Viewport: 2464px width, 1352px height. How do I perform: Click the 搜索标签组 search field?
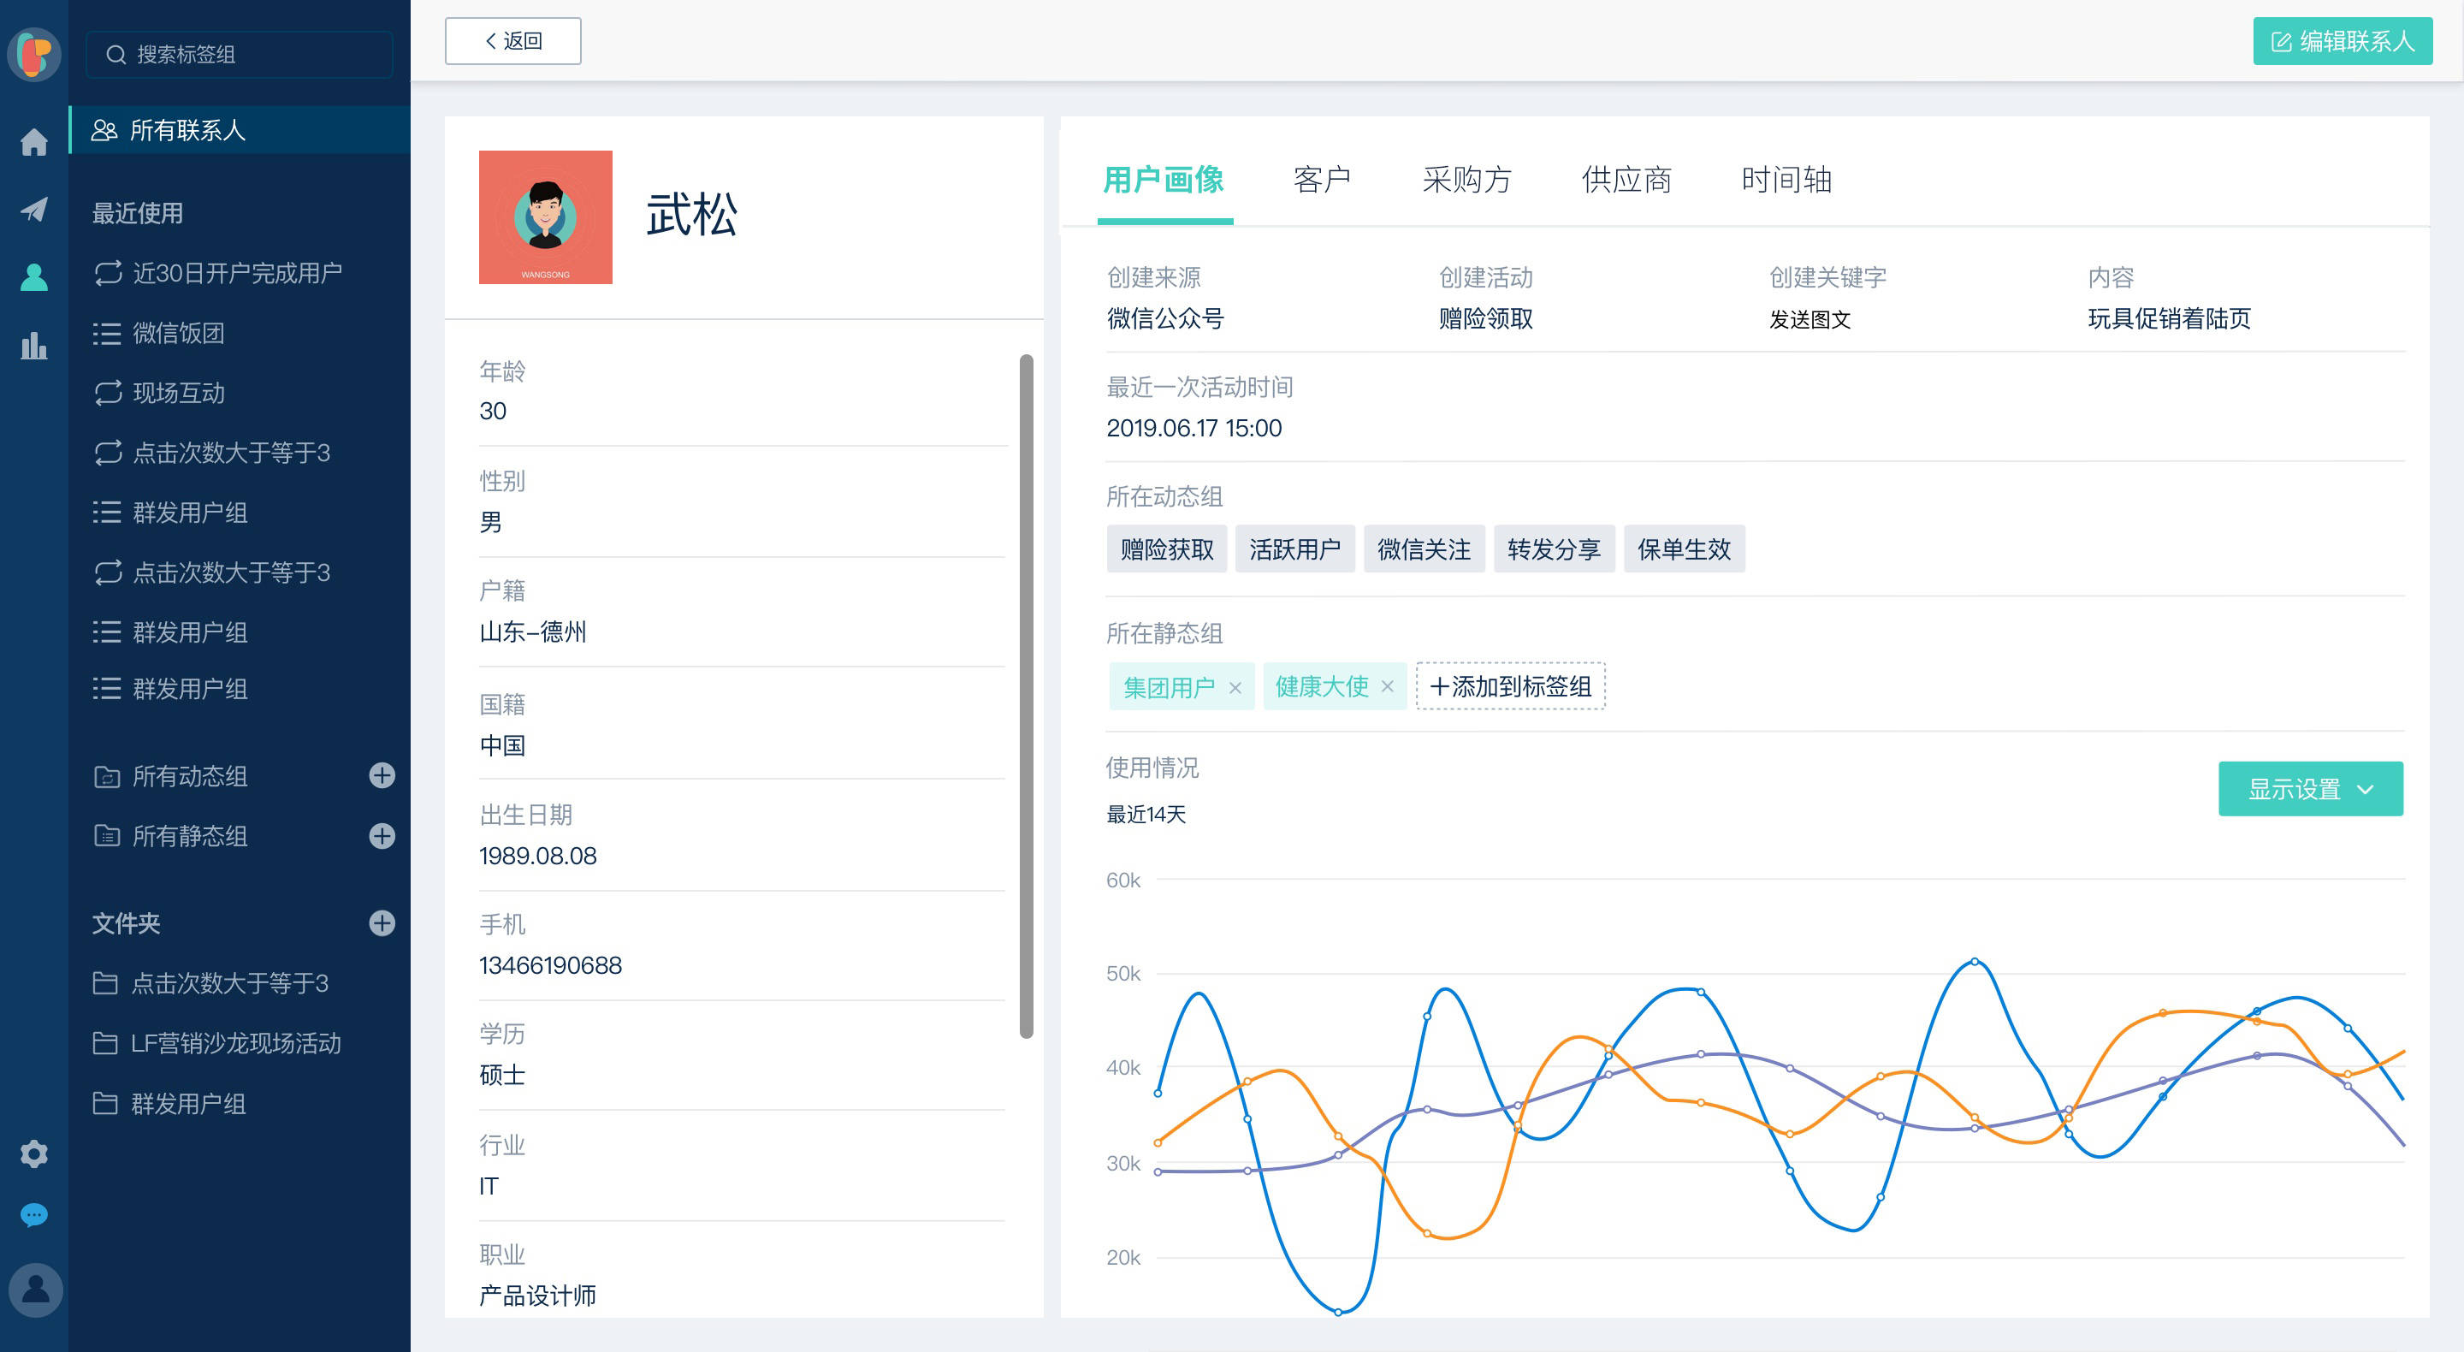[240, 55]
